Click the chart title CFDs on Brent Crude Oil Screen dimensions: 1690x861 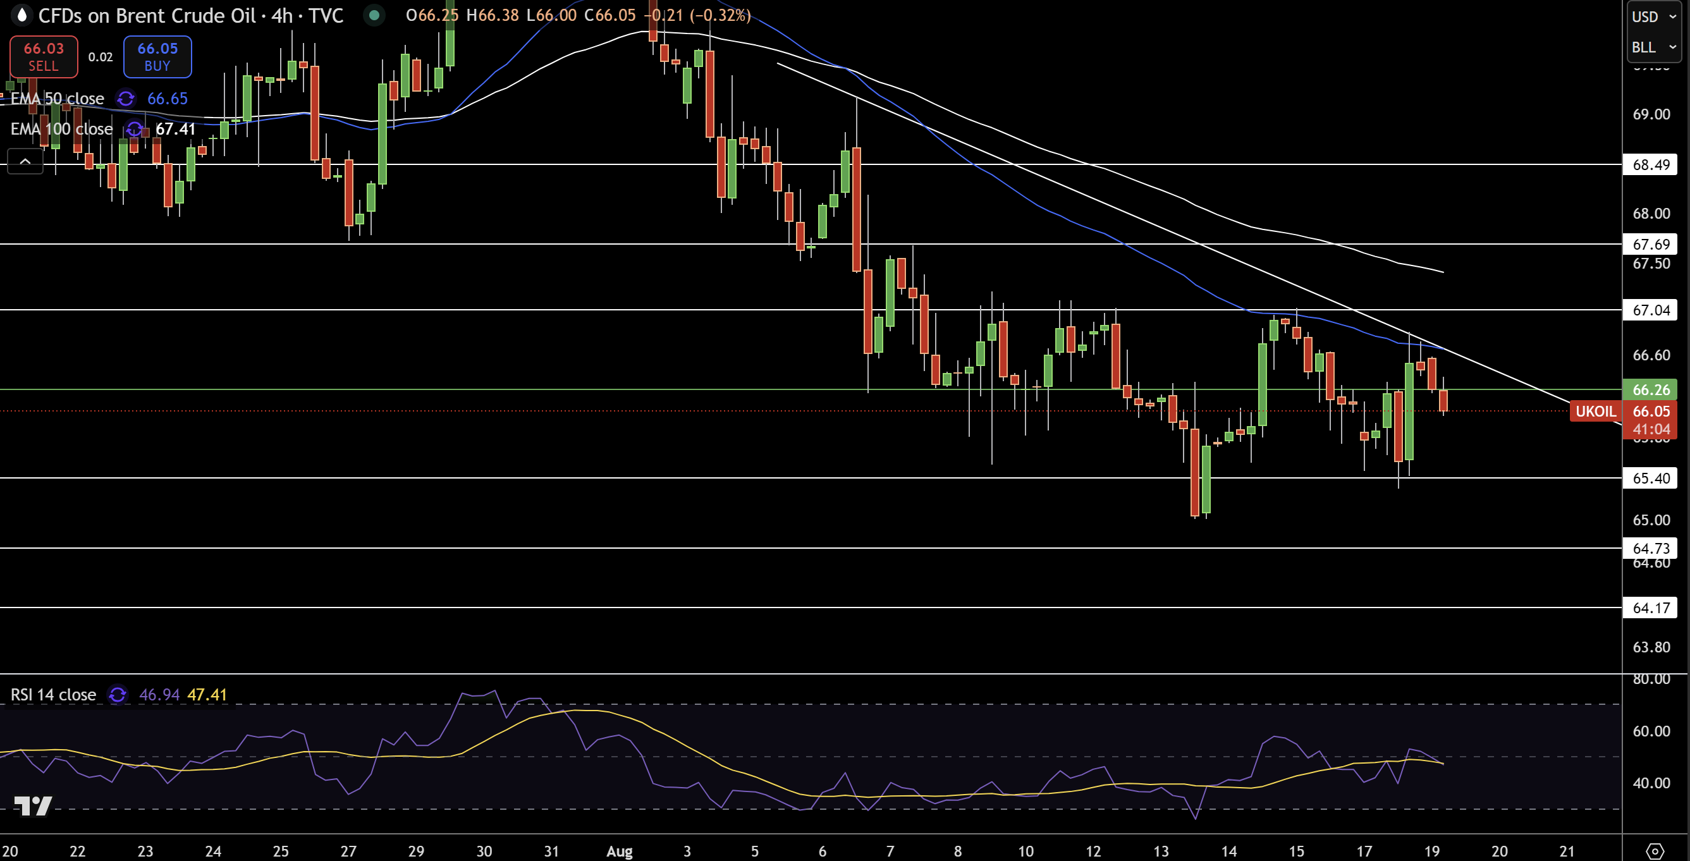tap(147, 15)
